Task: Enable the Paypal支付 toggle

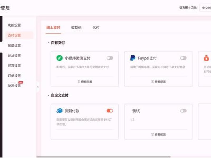Action: point(183,58)
